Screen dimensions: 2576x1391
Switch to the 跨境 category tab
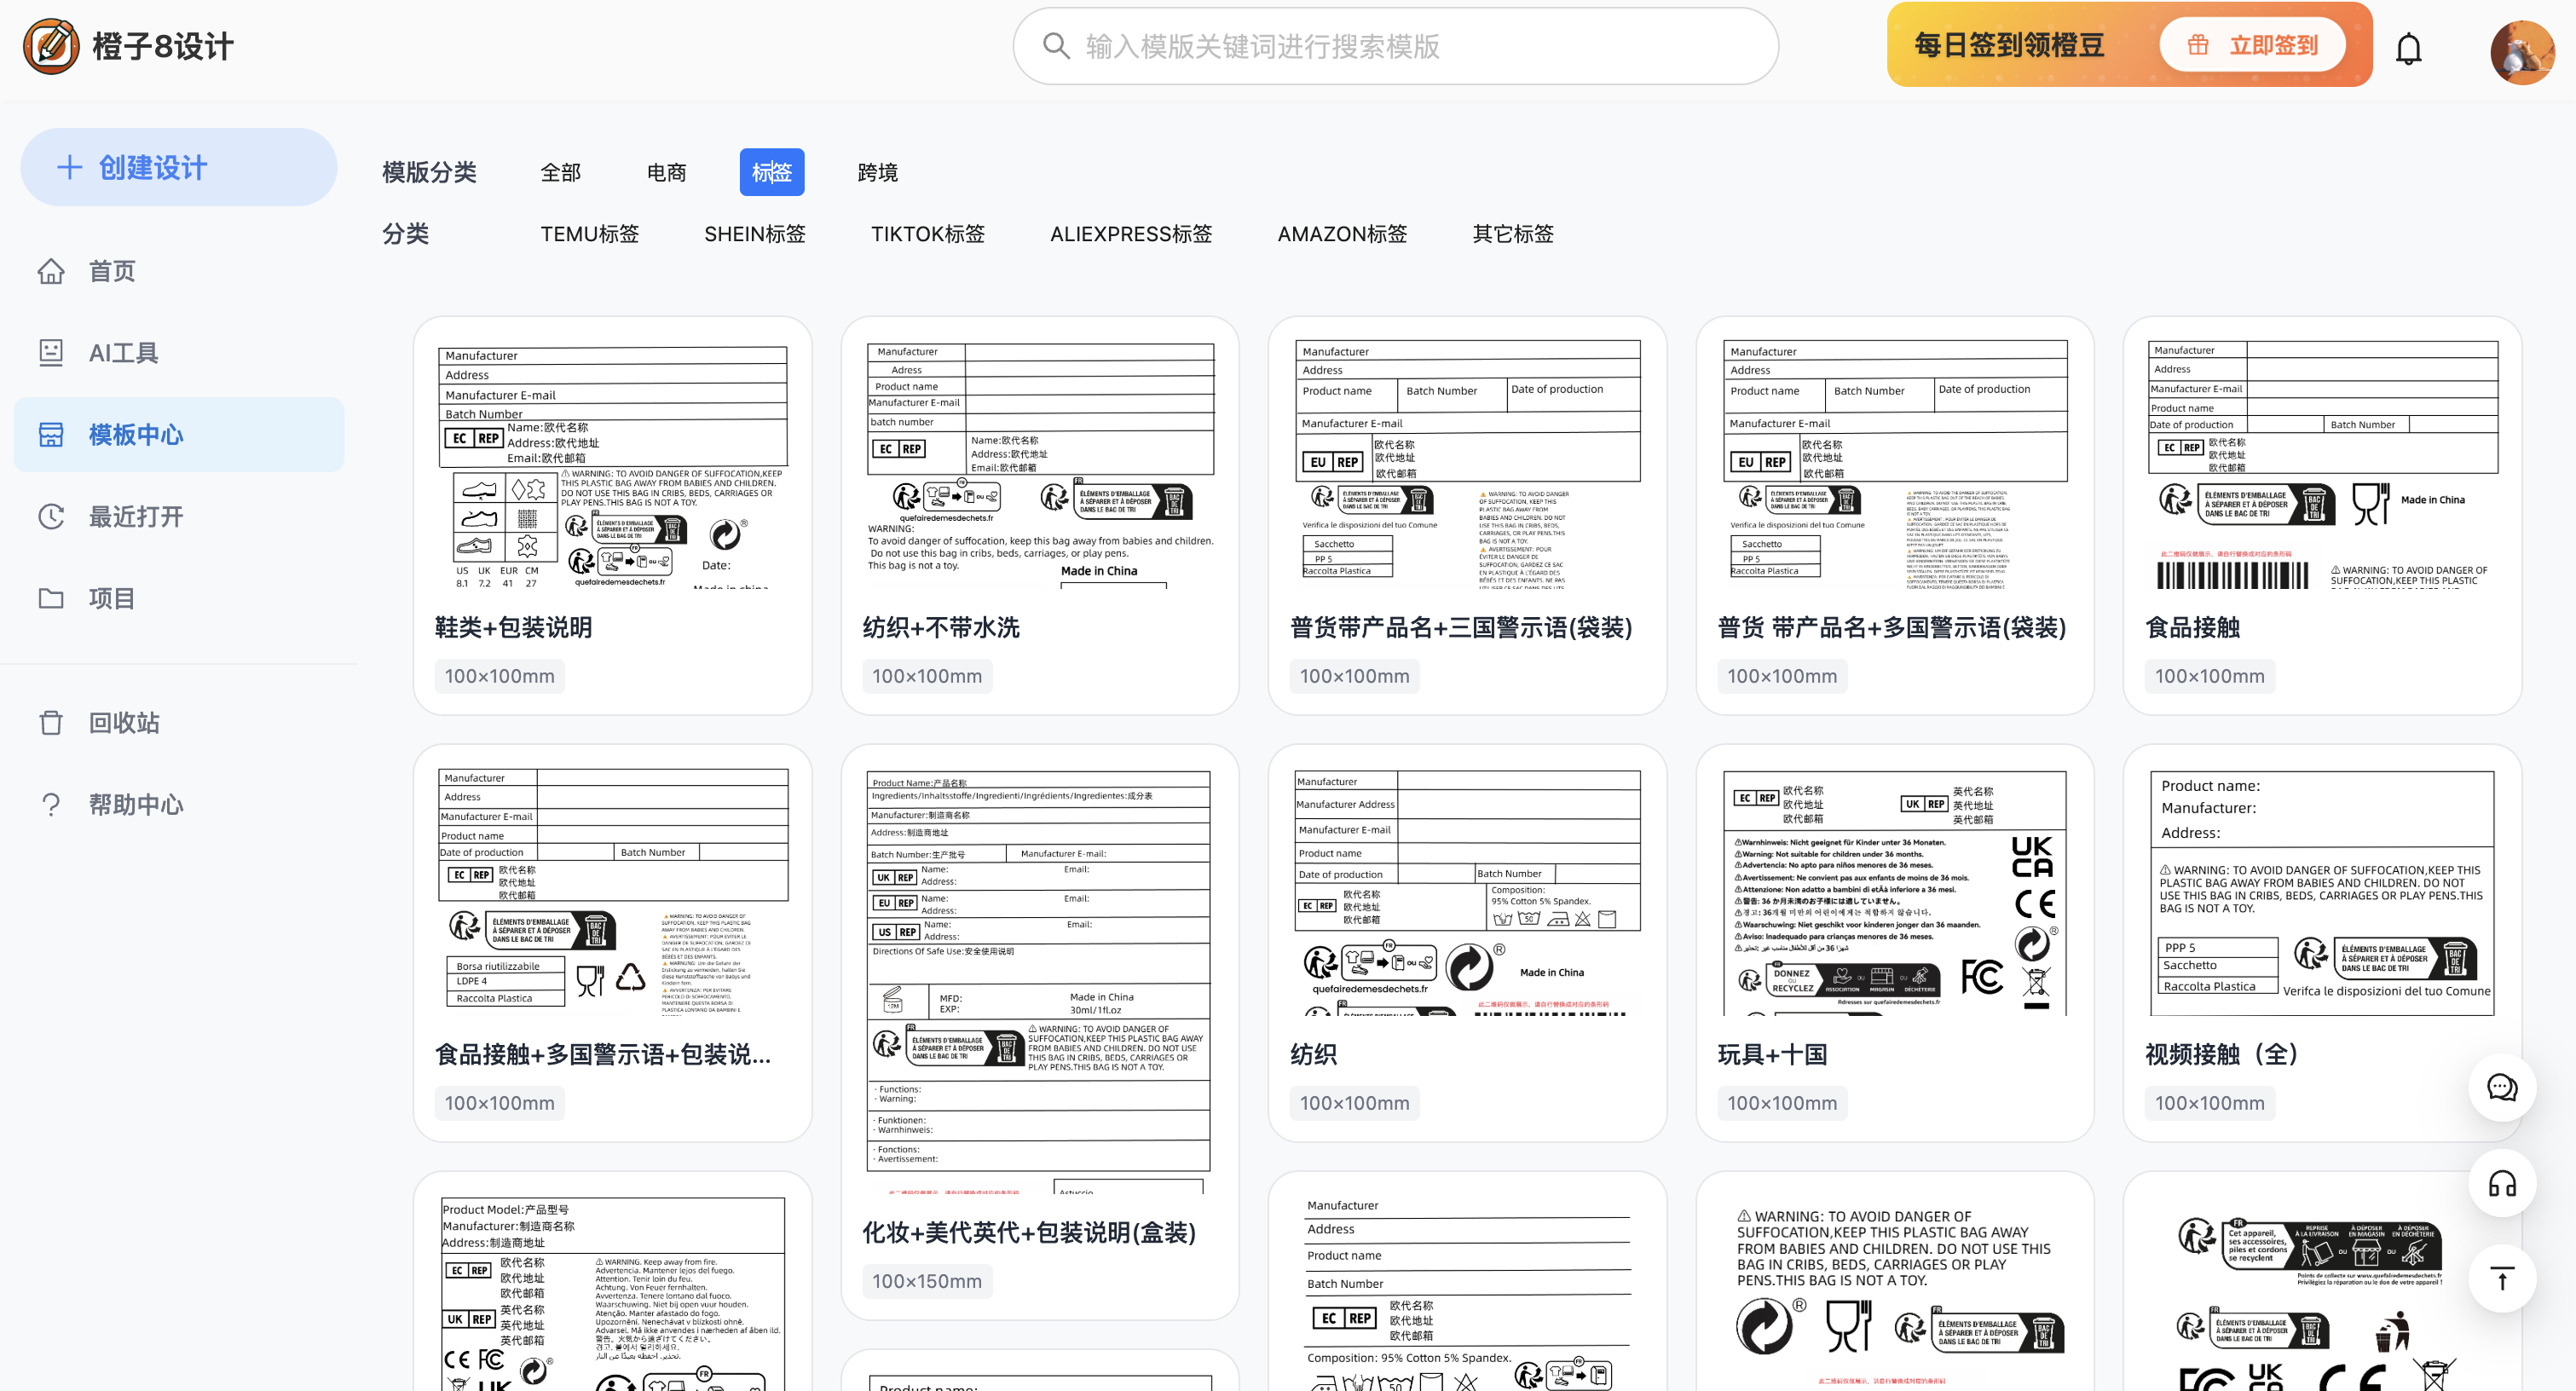pos(877,173)
